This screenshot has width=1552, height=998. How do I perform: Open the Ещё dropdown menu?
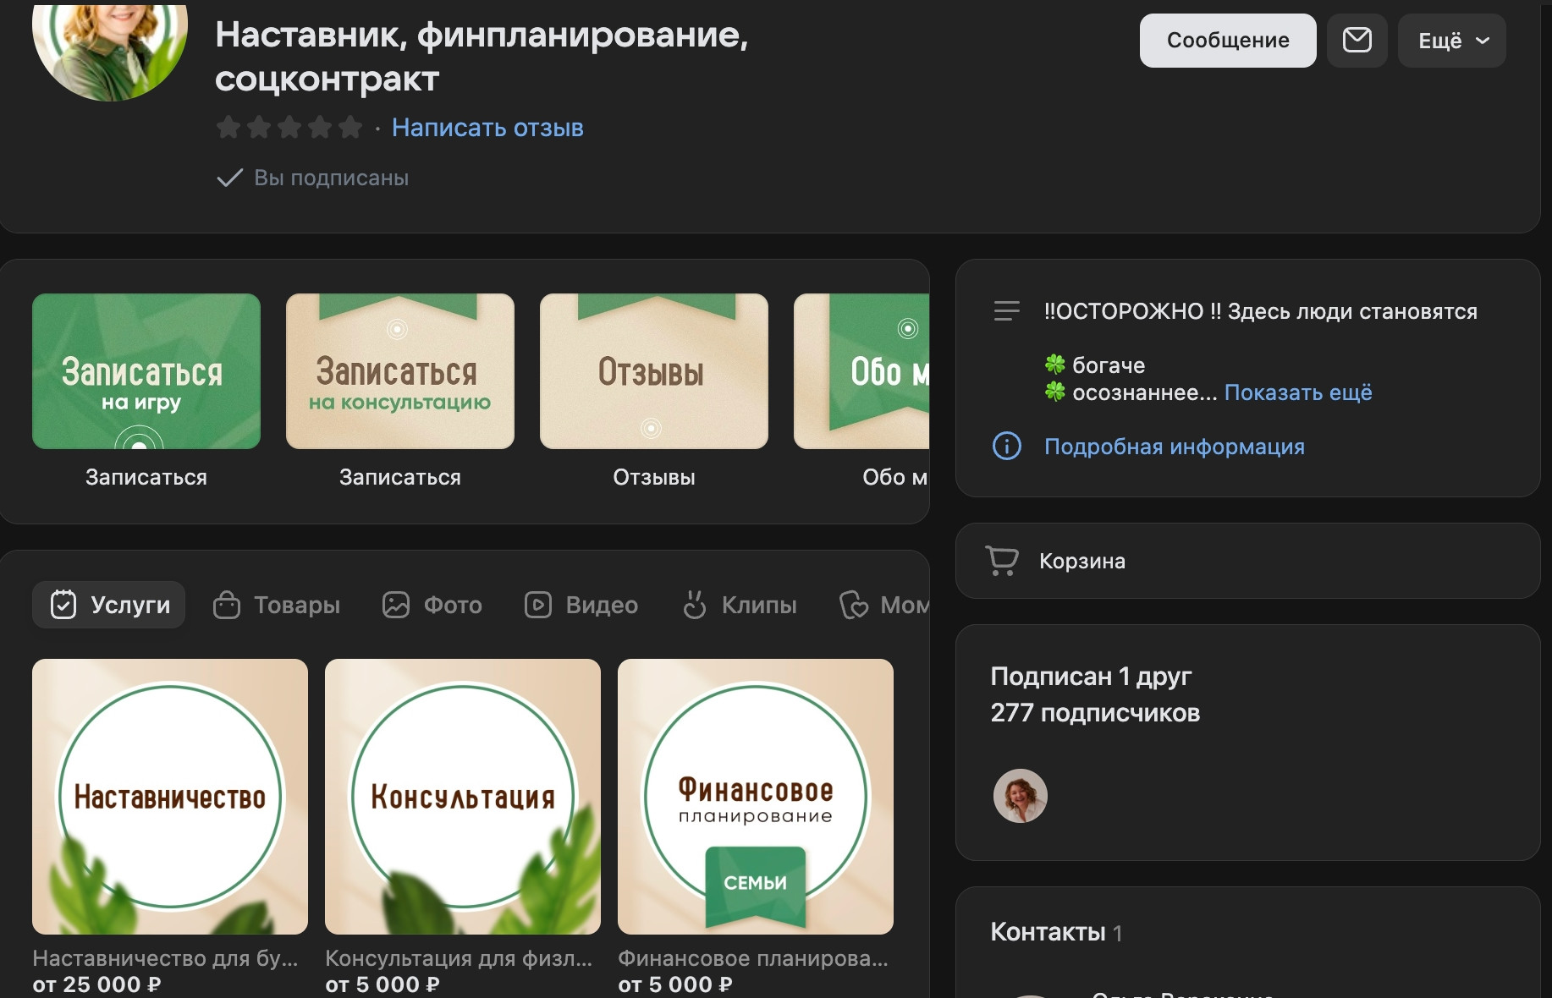[x=1451, y=40]
